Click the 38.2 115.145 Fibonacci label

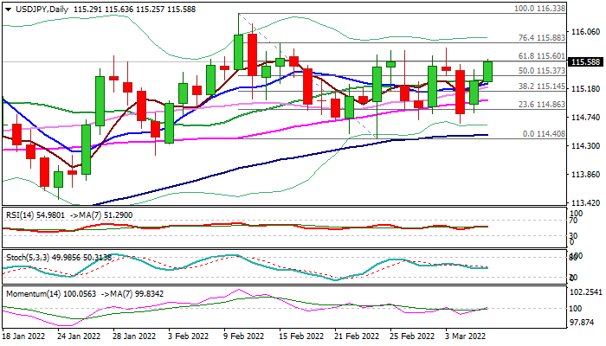tap(541, 86)
